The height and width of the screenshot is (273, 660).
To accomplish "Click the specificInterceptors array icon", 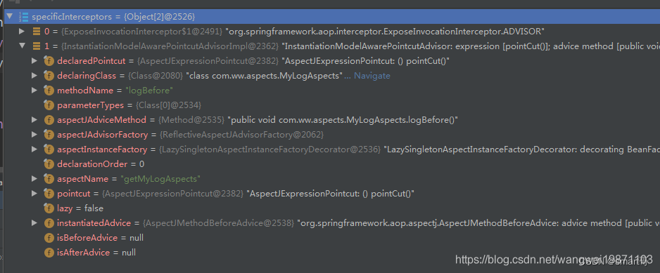I will point(24,18).
